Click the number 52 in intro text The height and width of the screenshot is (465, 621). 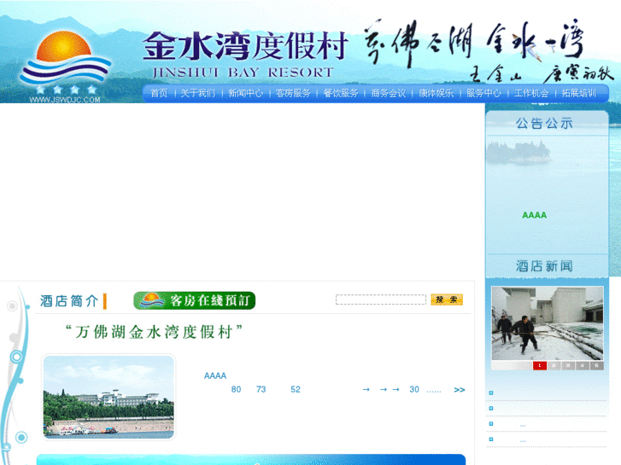coord(296,389)
